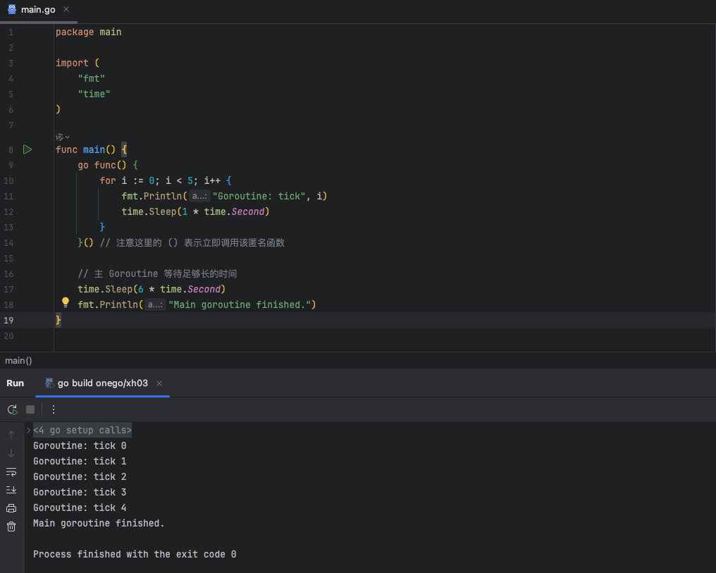Stop the running process
Image resolution: width=716 pixels, height=573 pixels.
30,409
